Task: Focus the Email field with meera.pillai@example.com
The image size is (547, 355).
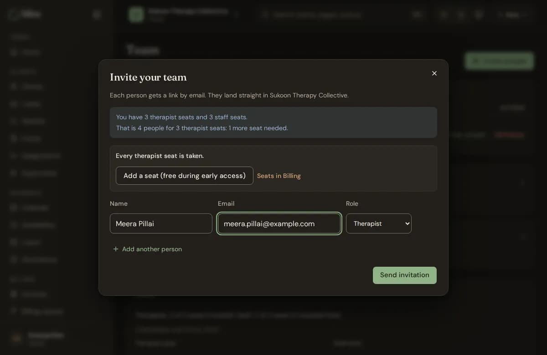Action: pyautogui.click(x=279, y=223)
